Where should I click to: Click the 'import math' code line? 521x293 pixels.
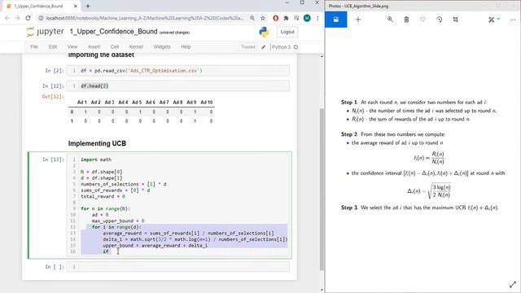[96, 160]
